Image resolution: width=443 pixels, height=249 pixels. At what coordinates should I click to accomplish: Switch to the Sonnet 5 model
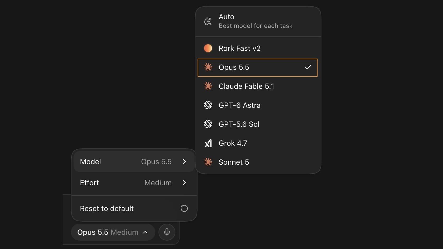(x=258, y=162)
